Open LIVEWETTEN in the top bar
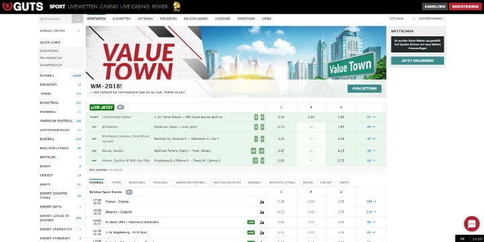 [83, 7]
